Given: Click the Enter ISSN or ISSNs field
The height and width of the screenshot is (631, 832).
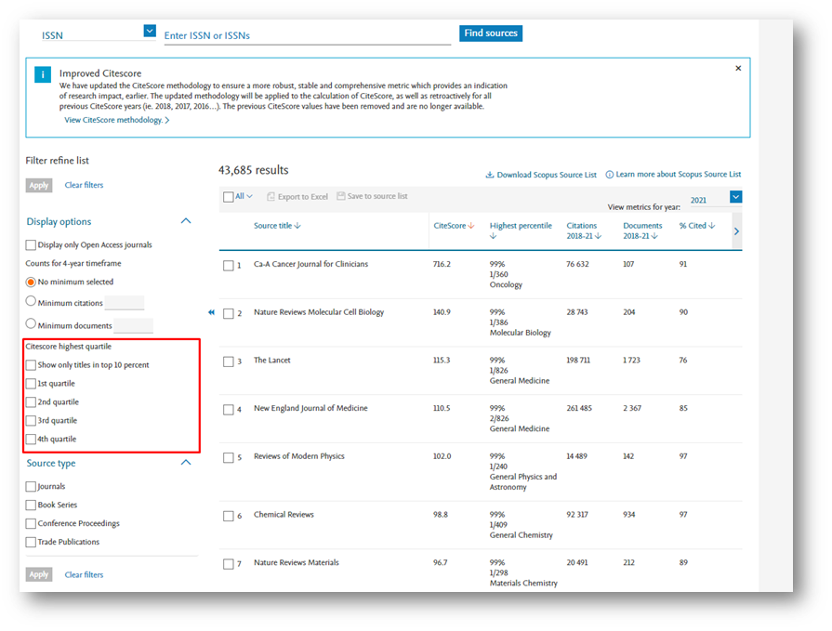Looking at the screenshot, I should click(307, 35).
